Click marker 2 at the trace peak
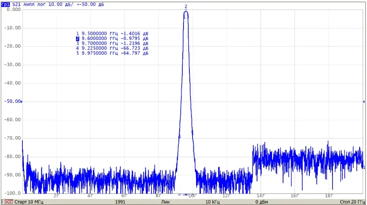 [x=186, y=7]
